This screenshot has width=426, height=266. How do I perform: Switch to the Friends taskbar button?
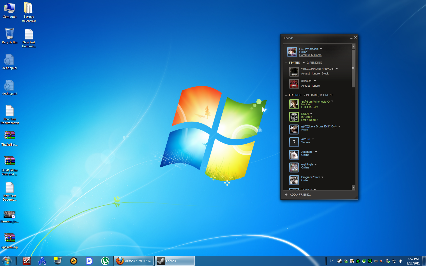tap(175, 261)
